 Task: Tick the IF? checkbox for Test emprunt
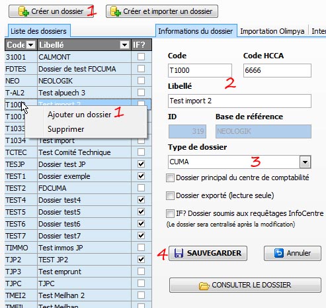(x=141, y=272)
